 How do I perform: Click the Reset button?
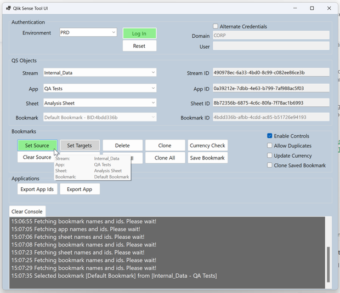(x=139, y=46)
